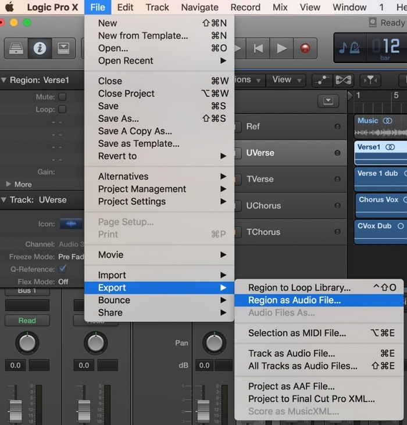The image size is (407, 425).
Task: Toggle the Inspector info button
Action: pos(40,49)
